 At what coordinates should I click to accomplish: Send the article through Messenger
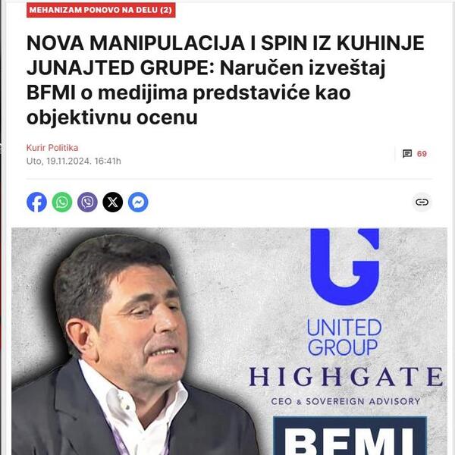[x=138, y=202]
